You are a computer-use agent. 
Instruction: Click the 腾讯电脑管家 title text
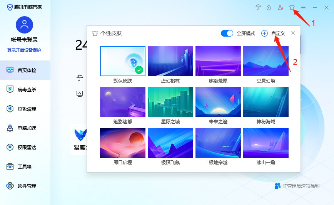(28, 7)
